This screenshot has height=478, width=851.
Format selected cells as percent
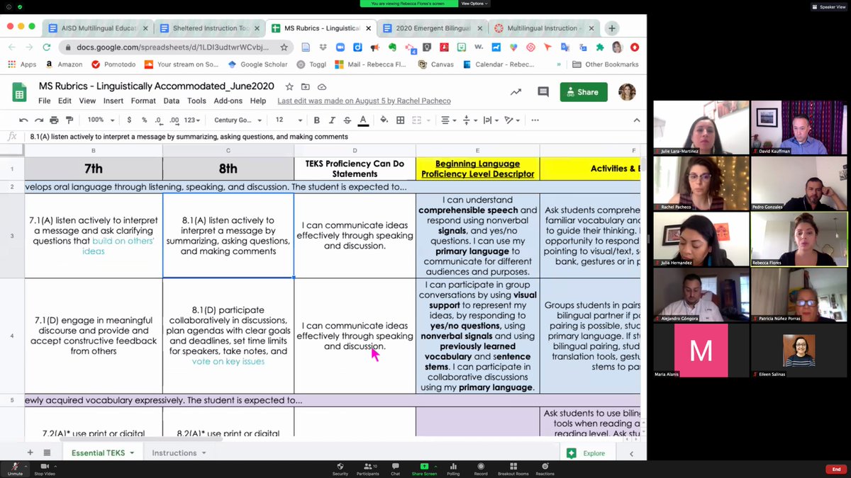145,120
